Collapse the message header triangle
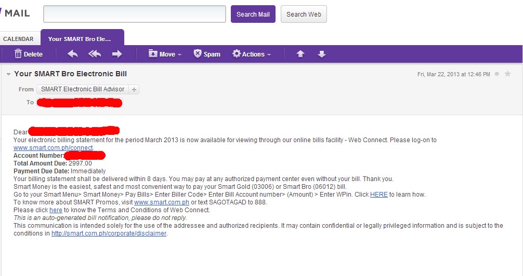Viewport: 523px width, 276px height. coord(9,74)
